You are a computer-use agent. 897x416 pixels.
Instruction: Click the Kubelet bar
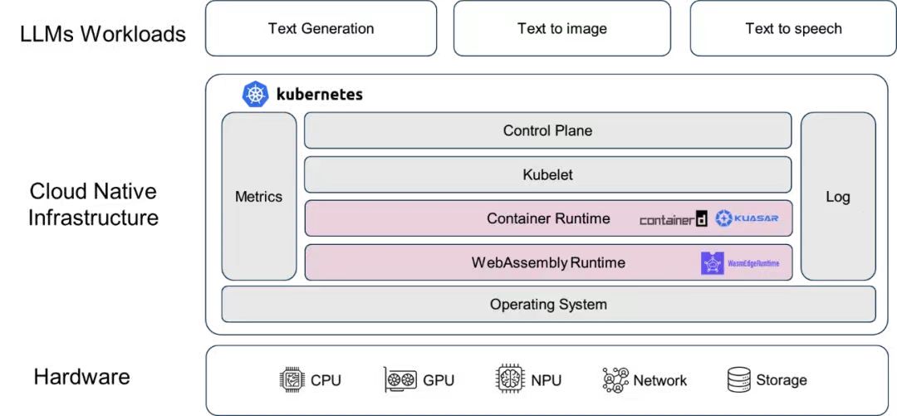[x=547, y=174]
